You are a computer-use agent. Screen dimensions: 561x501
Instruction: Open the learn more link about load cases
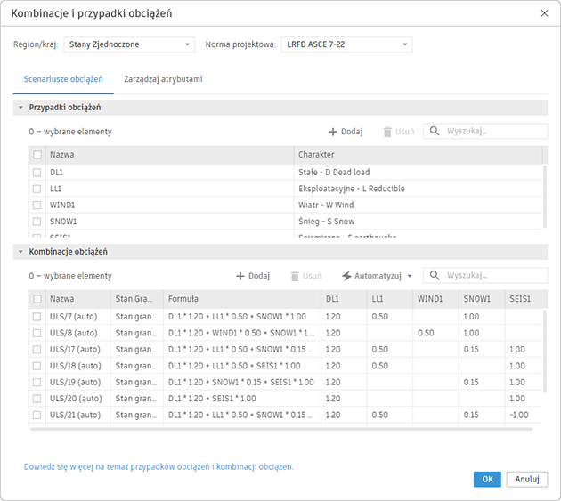[159, 466]
